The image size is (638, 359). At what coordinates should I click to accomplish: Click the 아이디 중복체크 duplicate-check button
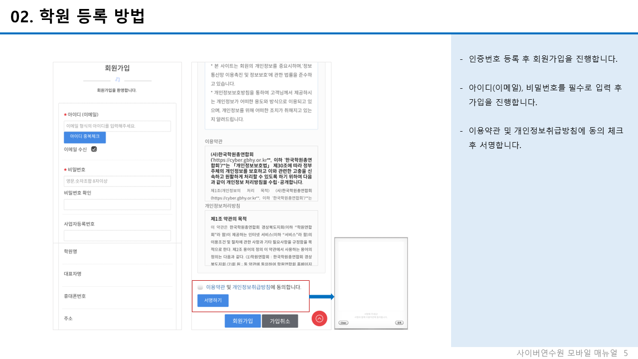pyautogui.click(x=85, y=138)
